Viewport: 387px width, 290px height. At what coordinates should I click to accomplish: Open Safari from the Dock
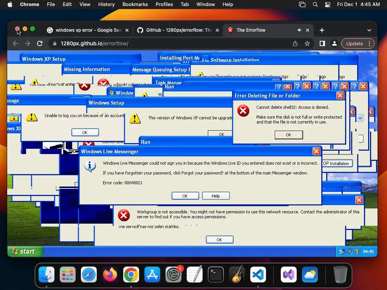click(89, 275)
